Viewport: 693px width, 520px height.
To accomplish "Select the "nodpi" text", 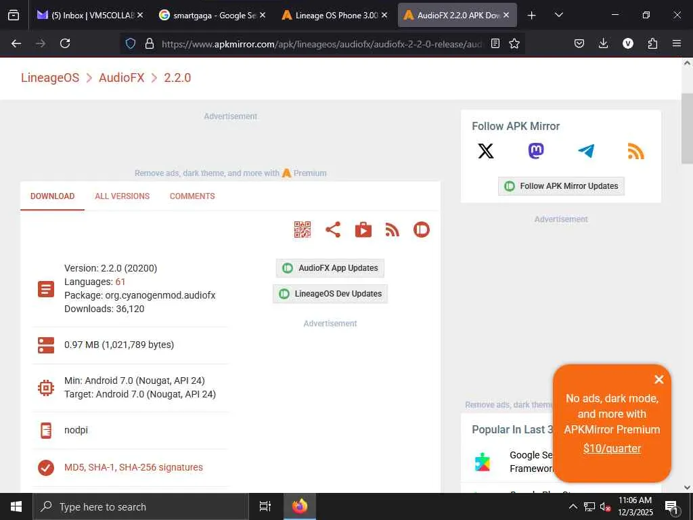I will click(76, 430).
